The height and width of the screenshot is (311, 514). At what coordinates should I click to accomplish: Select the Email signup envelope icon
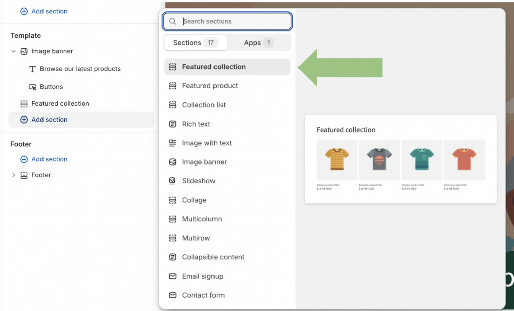[172, 276]
